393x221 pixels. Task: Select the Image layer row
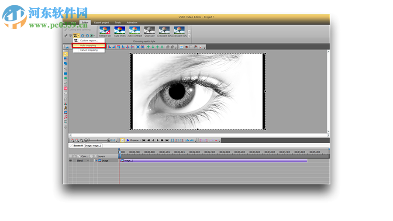(x=94, y=161)
